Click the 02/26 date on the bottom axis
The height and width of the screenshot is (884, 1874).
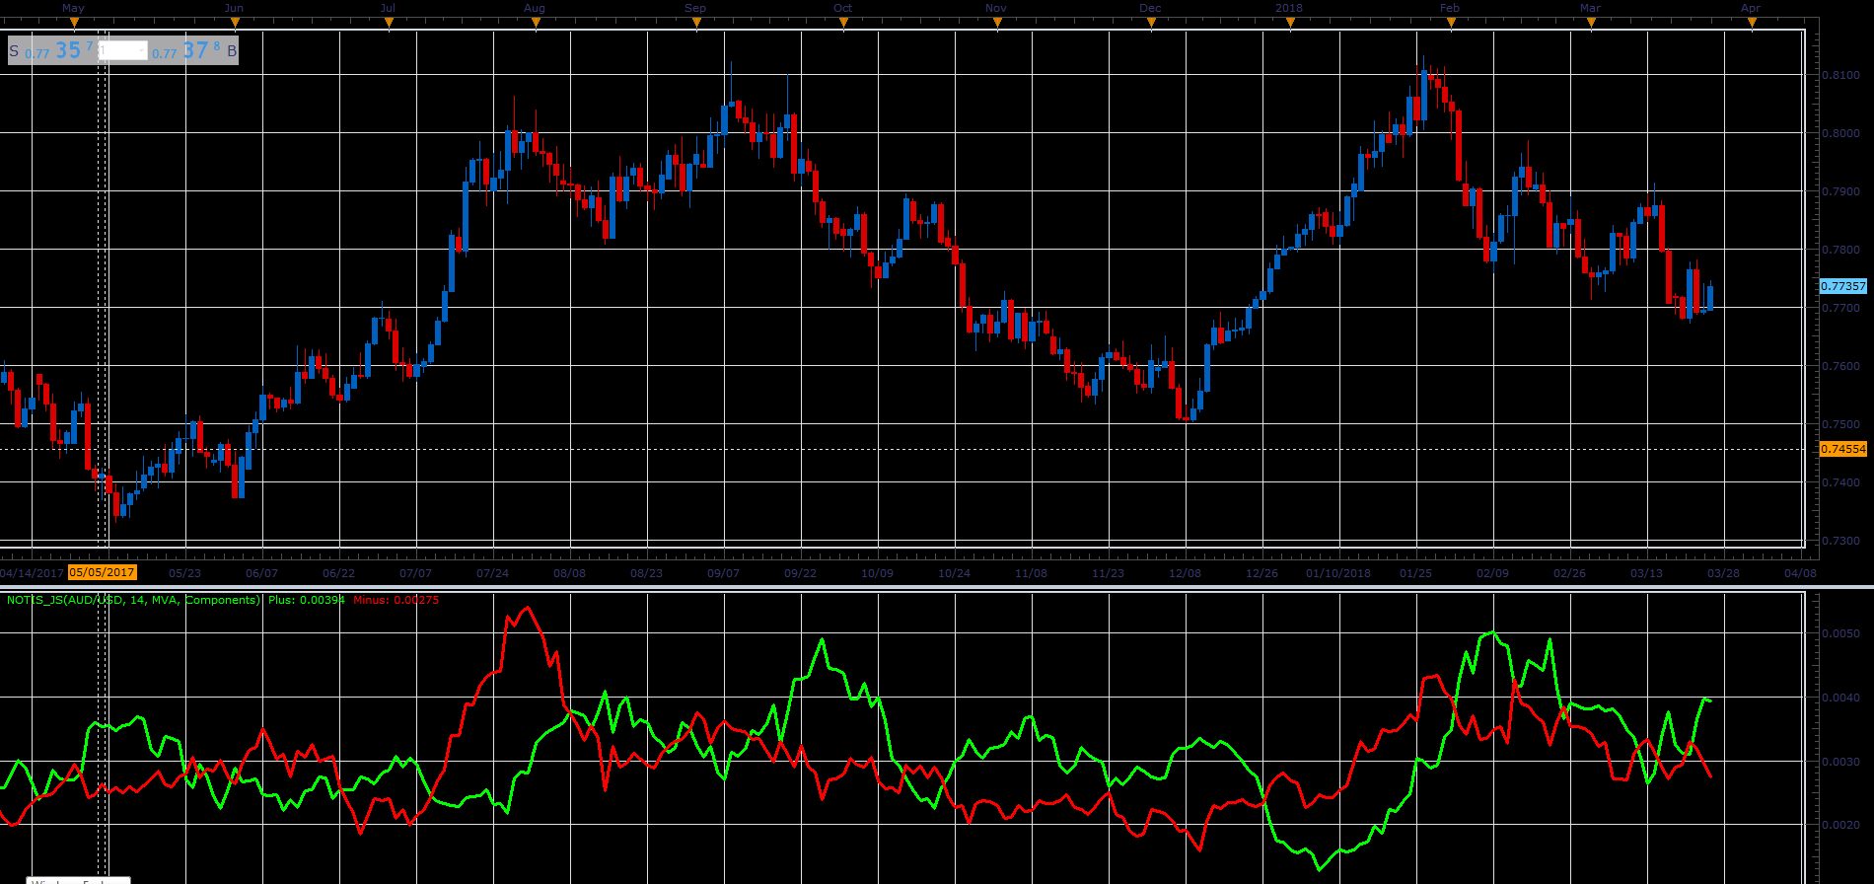[x=1569, y=573]
